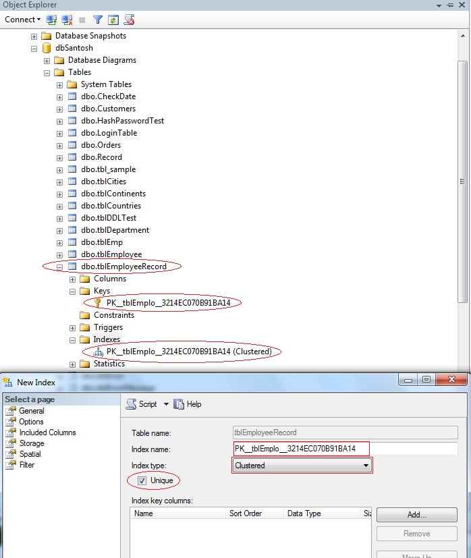Open the Options page in New Index

pyautogui.click(x=31, y=421)
